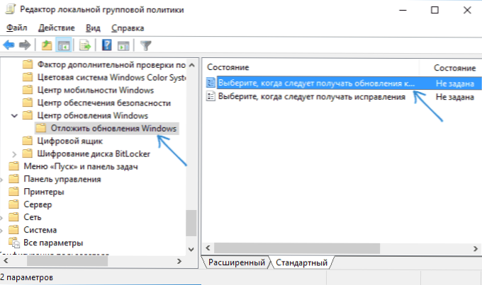The height and width of the screenshot is (285, 482).
Task: Expand the Панель управления node
Action: (x=1, y=179)
